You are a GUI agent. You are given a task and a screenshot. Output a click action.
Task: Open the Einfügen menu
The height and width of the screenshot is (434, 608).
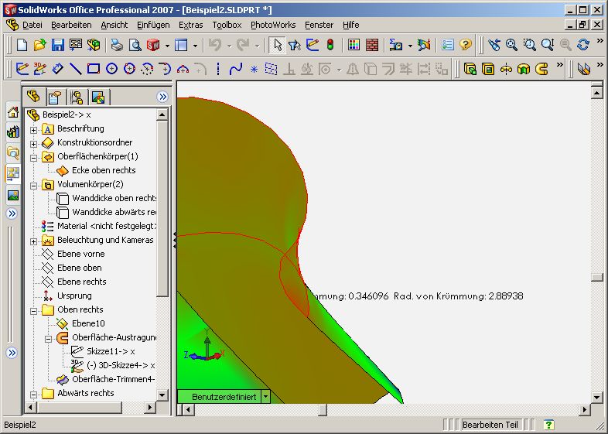[x=153, y=25]
